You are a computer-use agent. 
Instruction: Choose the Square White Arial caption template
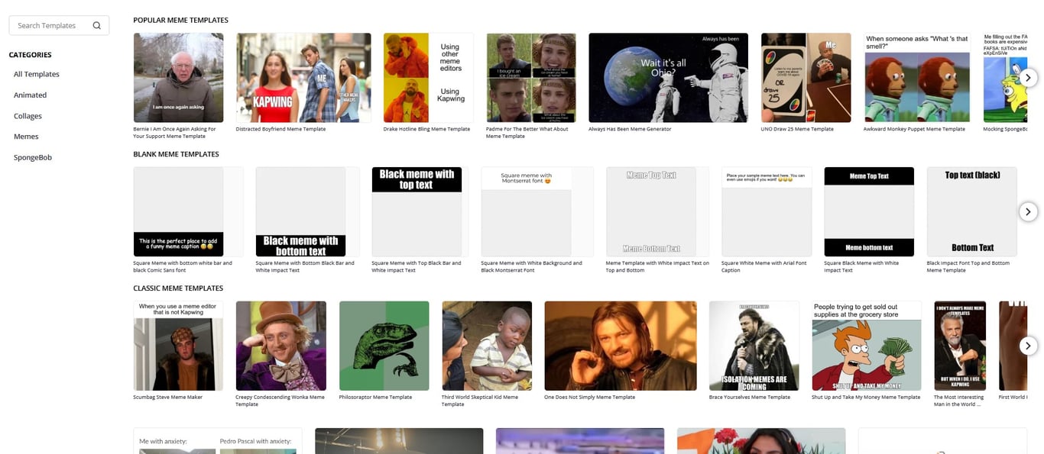(767, 211)
